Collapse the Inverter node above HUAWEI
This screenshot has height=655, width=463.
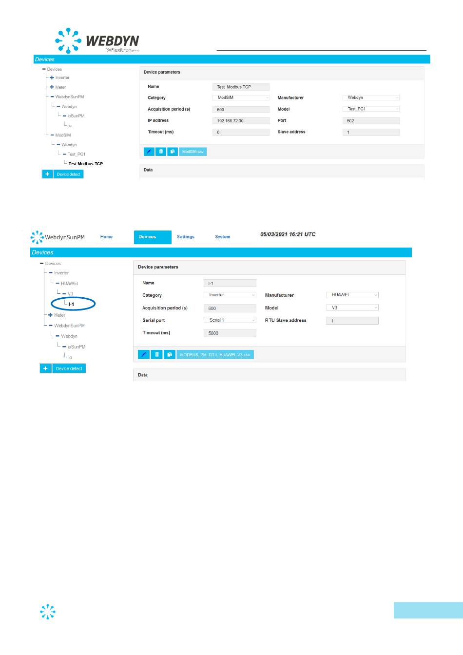click(50, 273)
